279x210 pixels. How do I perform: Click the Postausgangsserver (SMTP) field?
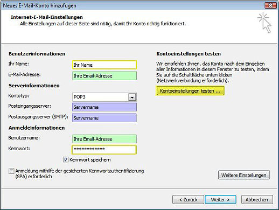pyautogui.click(x=104, y=118)
